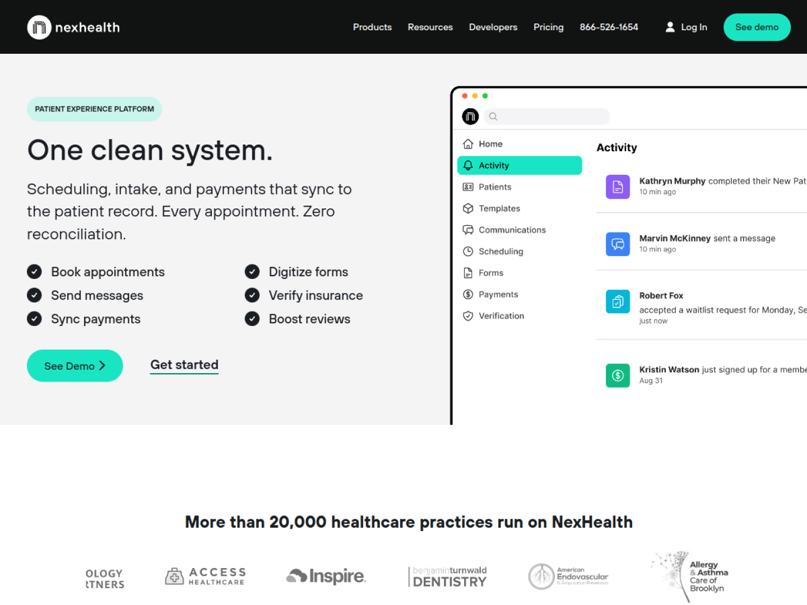Open the Resources menu
This screenshot has height=605, width=807.
[430, 27]
